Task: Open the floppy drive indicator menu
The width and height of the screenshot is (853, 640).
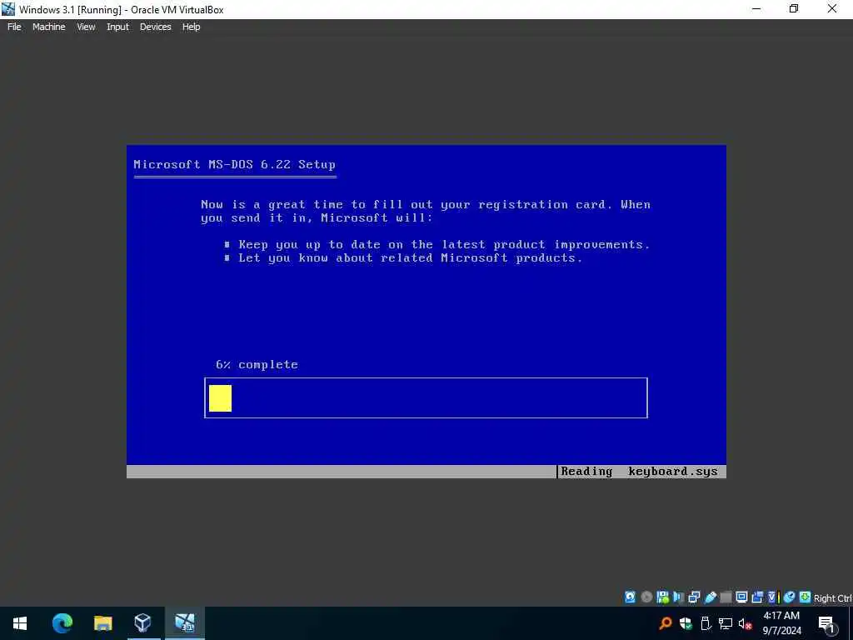Action: (662, 597)
